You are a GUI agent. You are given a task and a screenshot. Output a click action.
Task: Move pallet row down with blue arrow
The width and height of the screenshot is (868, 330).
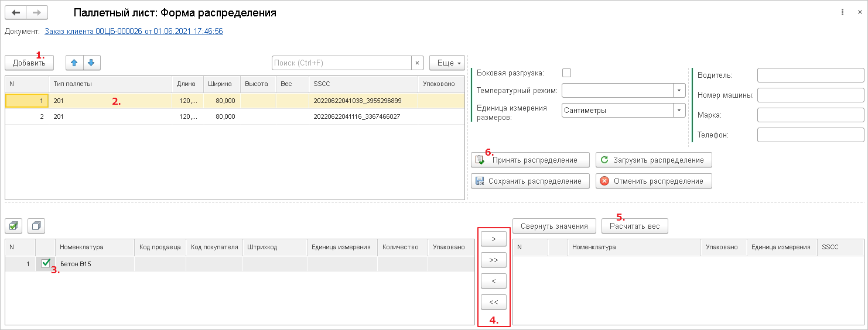coord(91,63)
